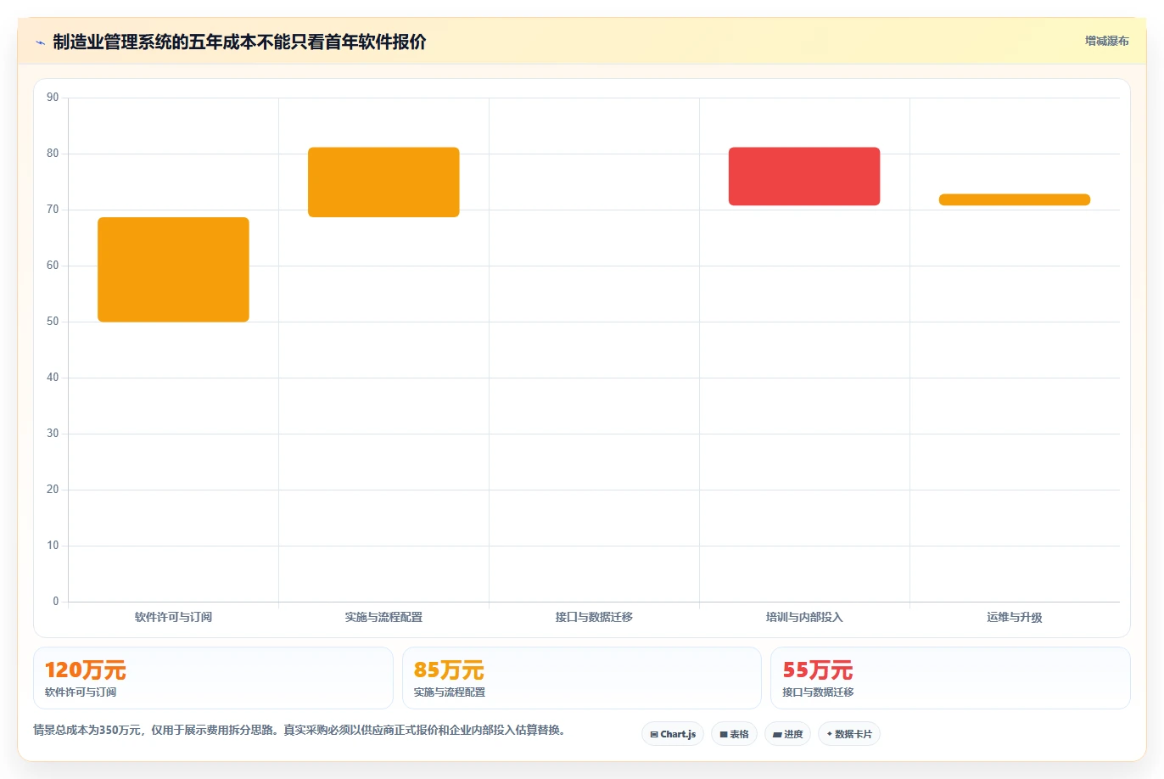The height and width of the screenshot is (779, 1164).
Task: Select the 进度 chip
Action: tap(788, 734)
